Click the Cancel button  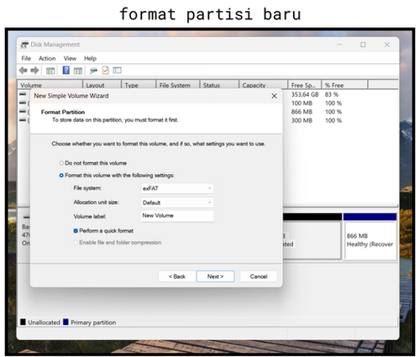(259, 276)
